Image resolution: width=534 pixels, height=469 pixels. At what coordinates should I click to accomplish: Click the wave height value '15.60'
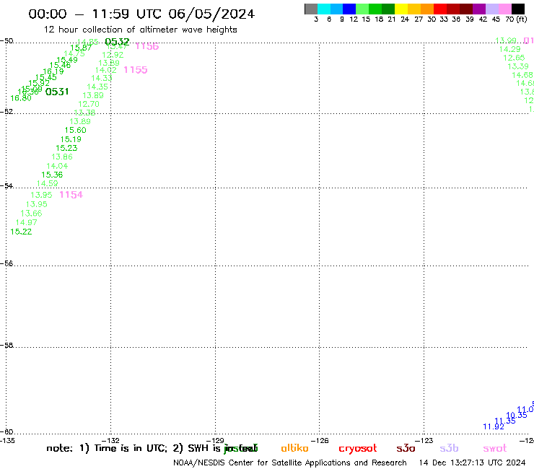point(75,130)
